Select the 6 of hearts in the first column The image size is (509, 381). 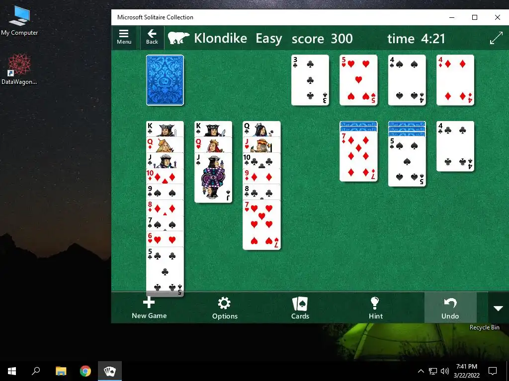tap(165, 239)
